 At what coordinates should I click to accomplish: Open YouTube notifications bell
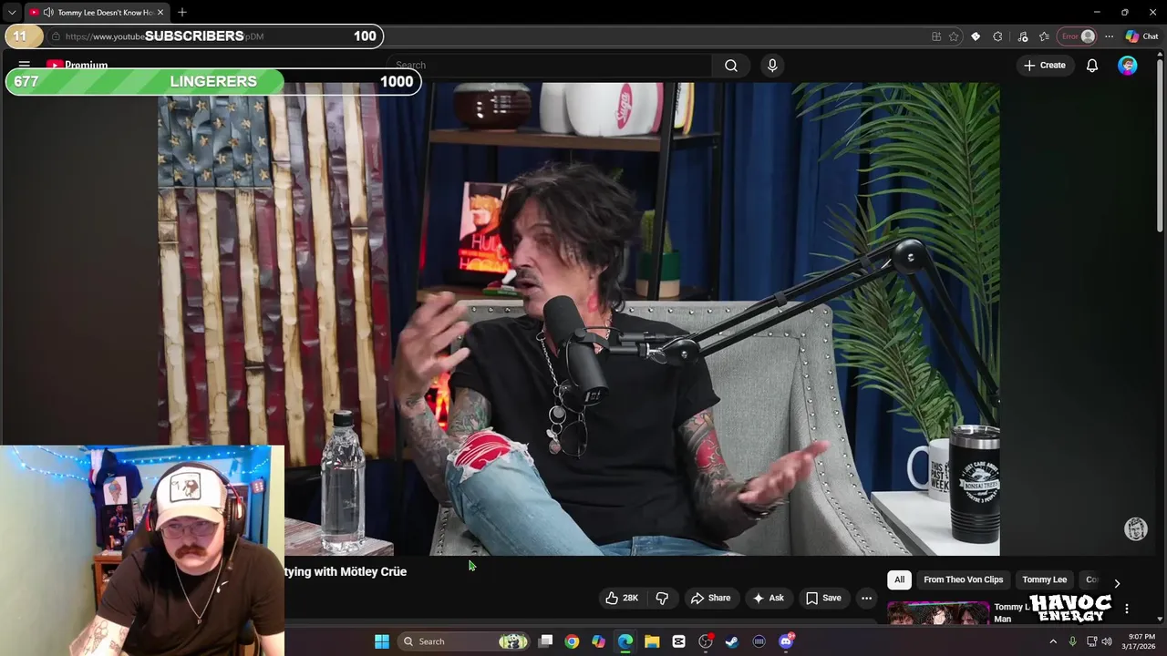[x=1091, y=66]
